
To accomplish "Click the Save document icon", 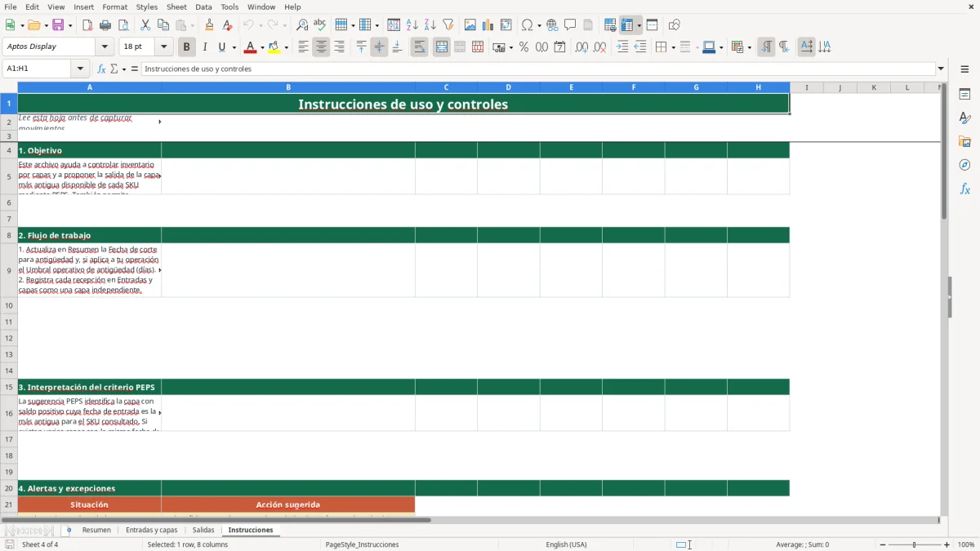I will pyautogui.click(x=58, y=25).
